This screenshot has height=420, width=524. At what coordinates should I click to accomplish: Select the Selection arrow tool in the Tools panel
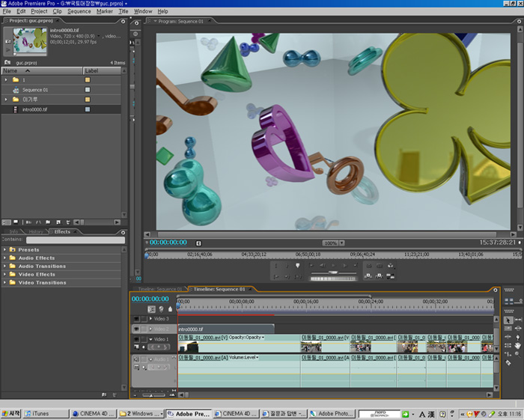pos(508,320)
